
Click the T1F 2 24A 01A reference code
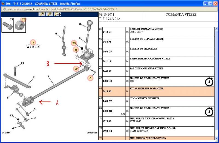pyautogui.click(x=110, y=19)
